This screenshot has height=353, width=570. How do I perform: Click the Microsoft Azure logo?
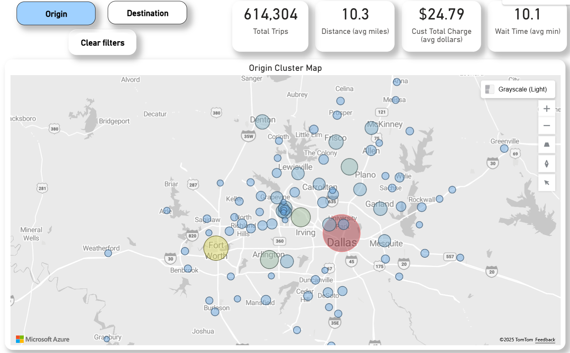[42, 339]
